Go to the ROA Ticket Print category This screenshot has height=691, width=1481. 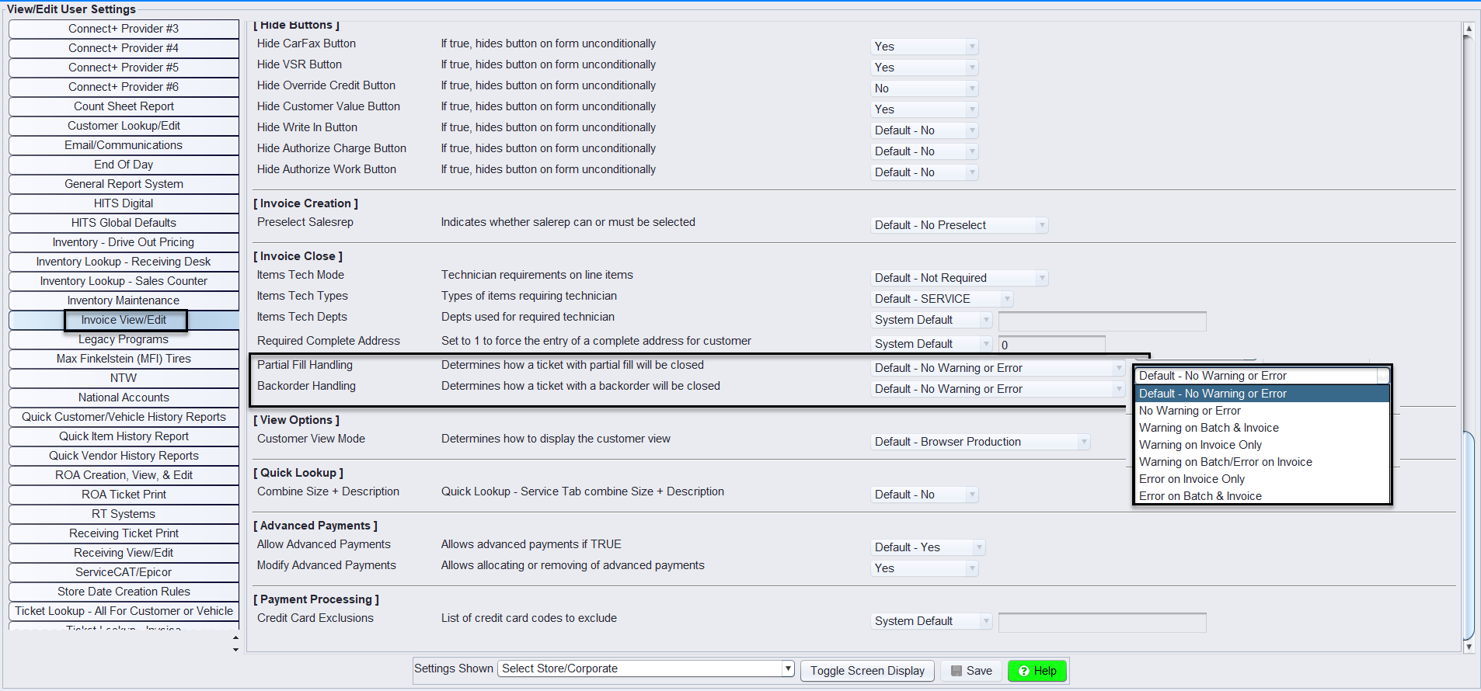tap(124, 495)
